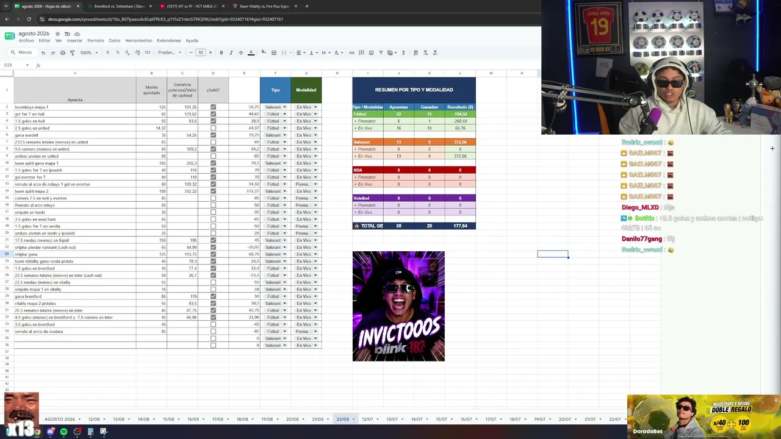Image resolution: width=781 pixels, height=439 pixels.
Task: Open the borders tool
Action: [274, 52]
